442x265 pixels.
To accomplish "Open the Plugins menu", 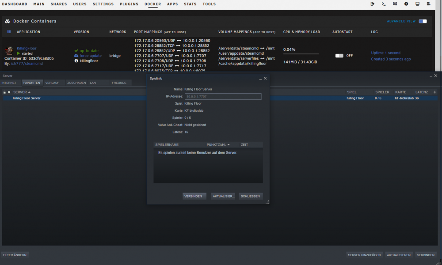I will (x=129, y=4).
